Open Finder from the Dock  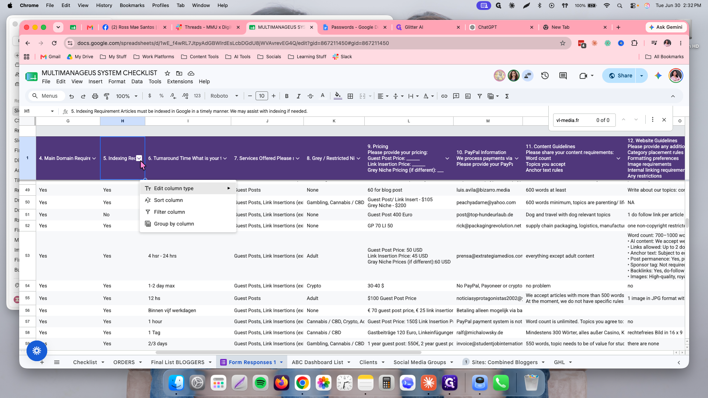pyautogui.click(x=176, y=383)
